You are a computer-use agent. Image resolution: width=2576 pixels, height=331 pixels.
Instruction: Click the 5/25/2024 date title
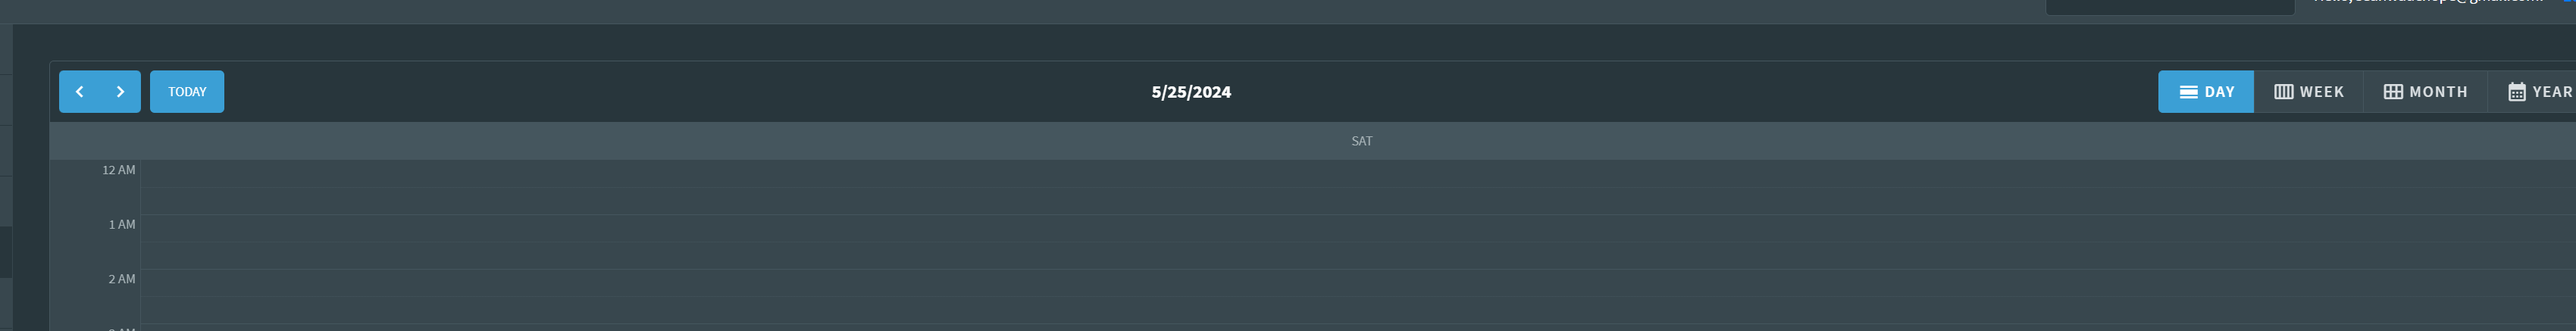coord(1191,92)
